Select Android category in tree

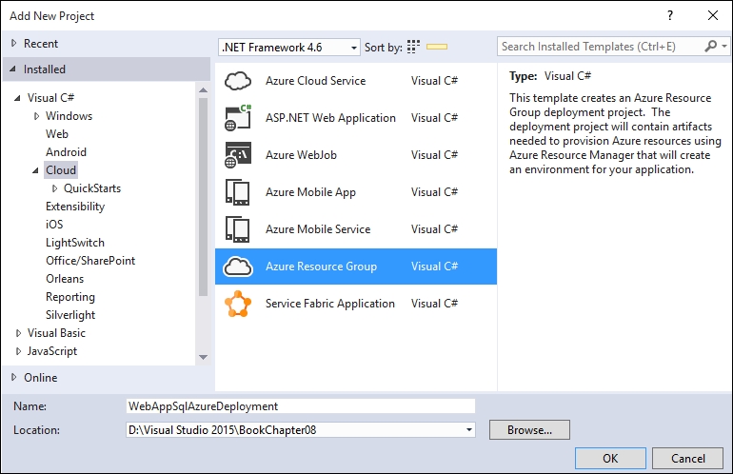click(66, 152)
